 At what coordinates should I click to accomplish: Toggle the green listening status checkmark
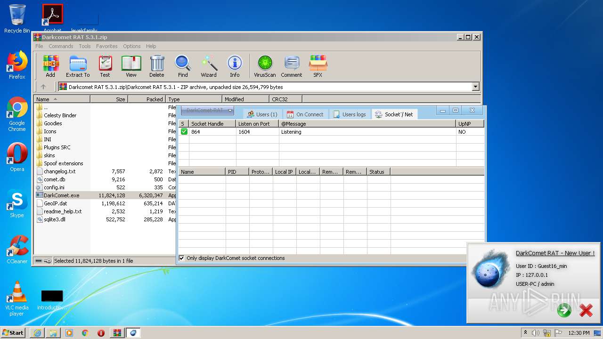pyautogui.click(x=184, y=132)
